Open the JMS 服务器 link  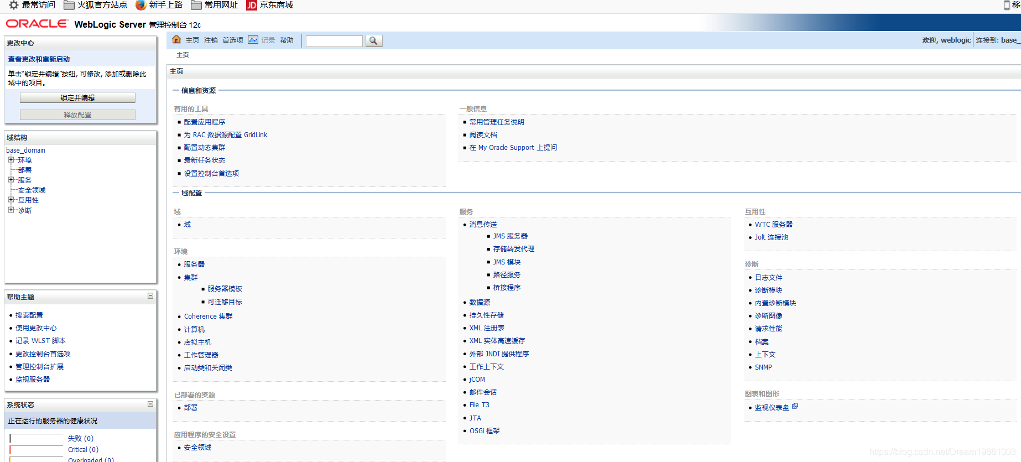[x=510, y=236]
